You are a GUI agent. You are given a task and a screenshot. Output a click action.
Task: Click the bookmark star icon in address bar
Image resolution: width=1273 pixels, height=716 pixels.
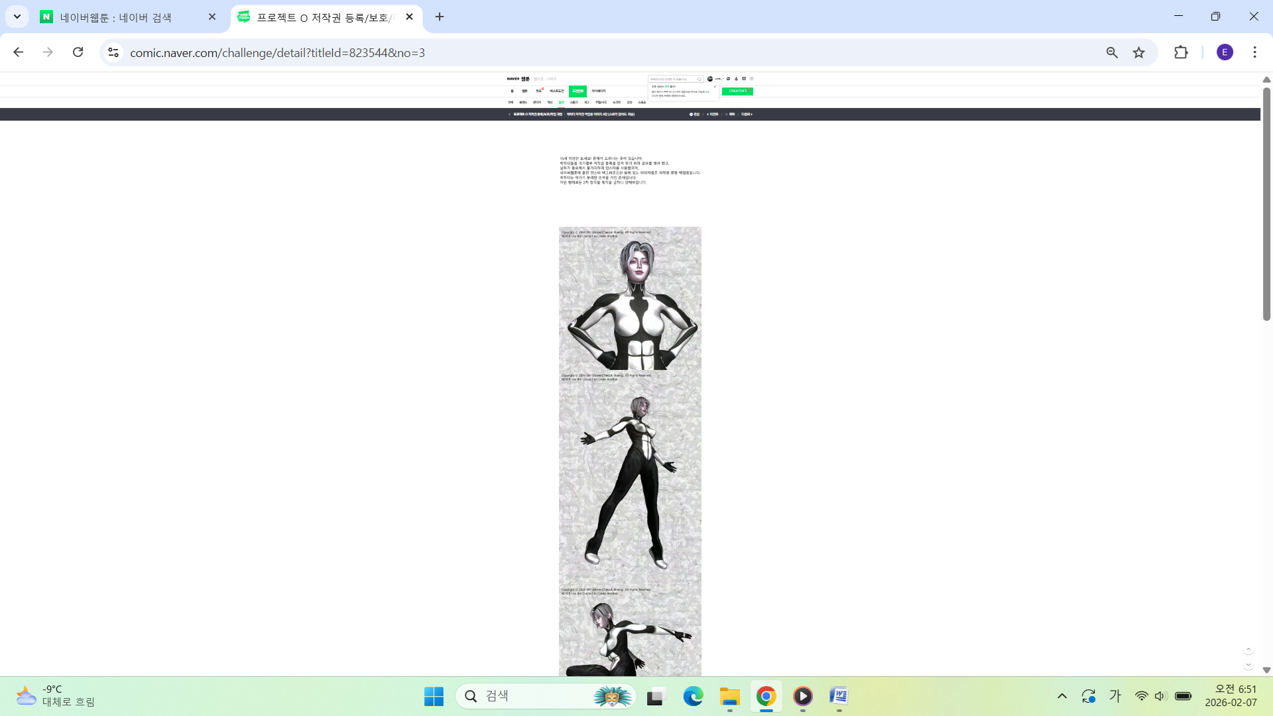click(1138, 52)
